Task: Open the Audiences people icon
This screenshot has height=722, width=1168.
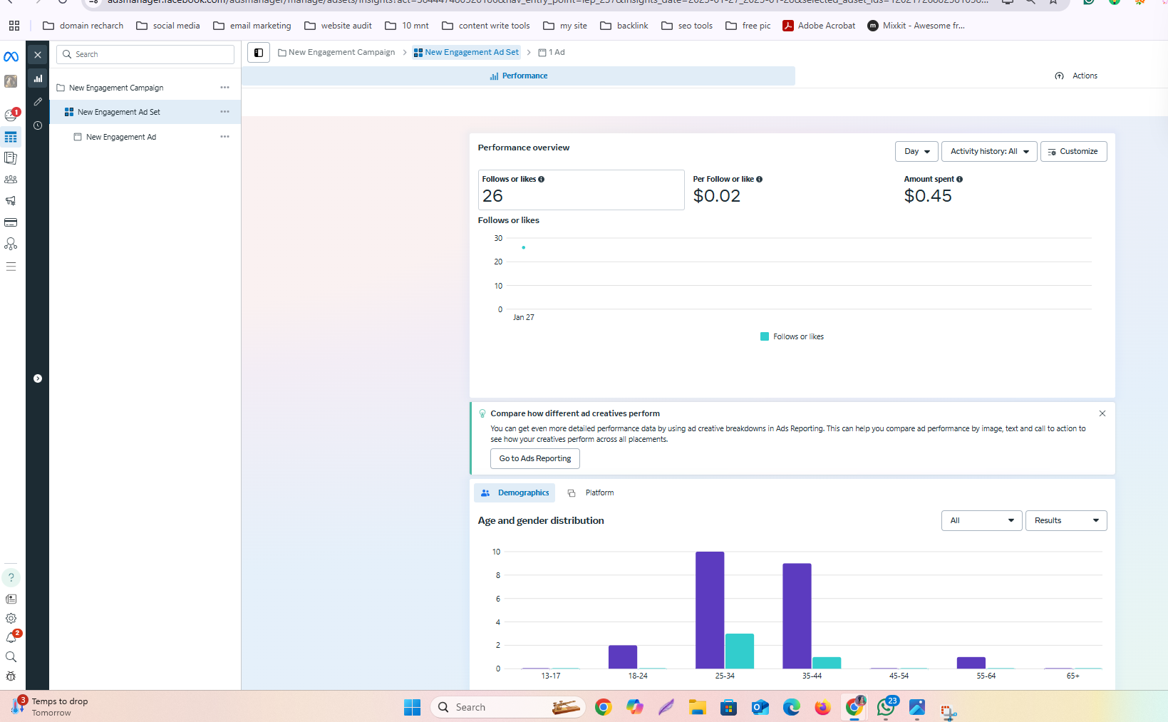Action: (11, 180)
